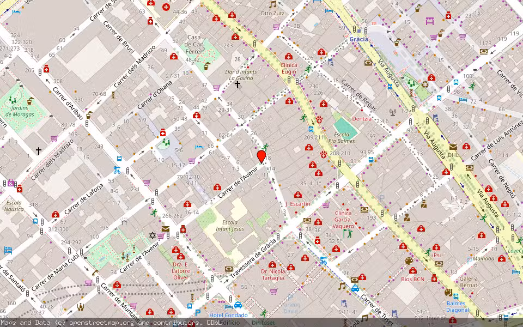The height and width of the screenshot is (327, 523).
Task: Select the blue parking P near Hotel Condado
Action: point(197,313)
